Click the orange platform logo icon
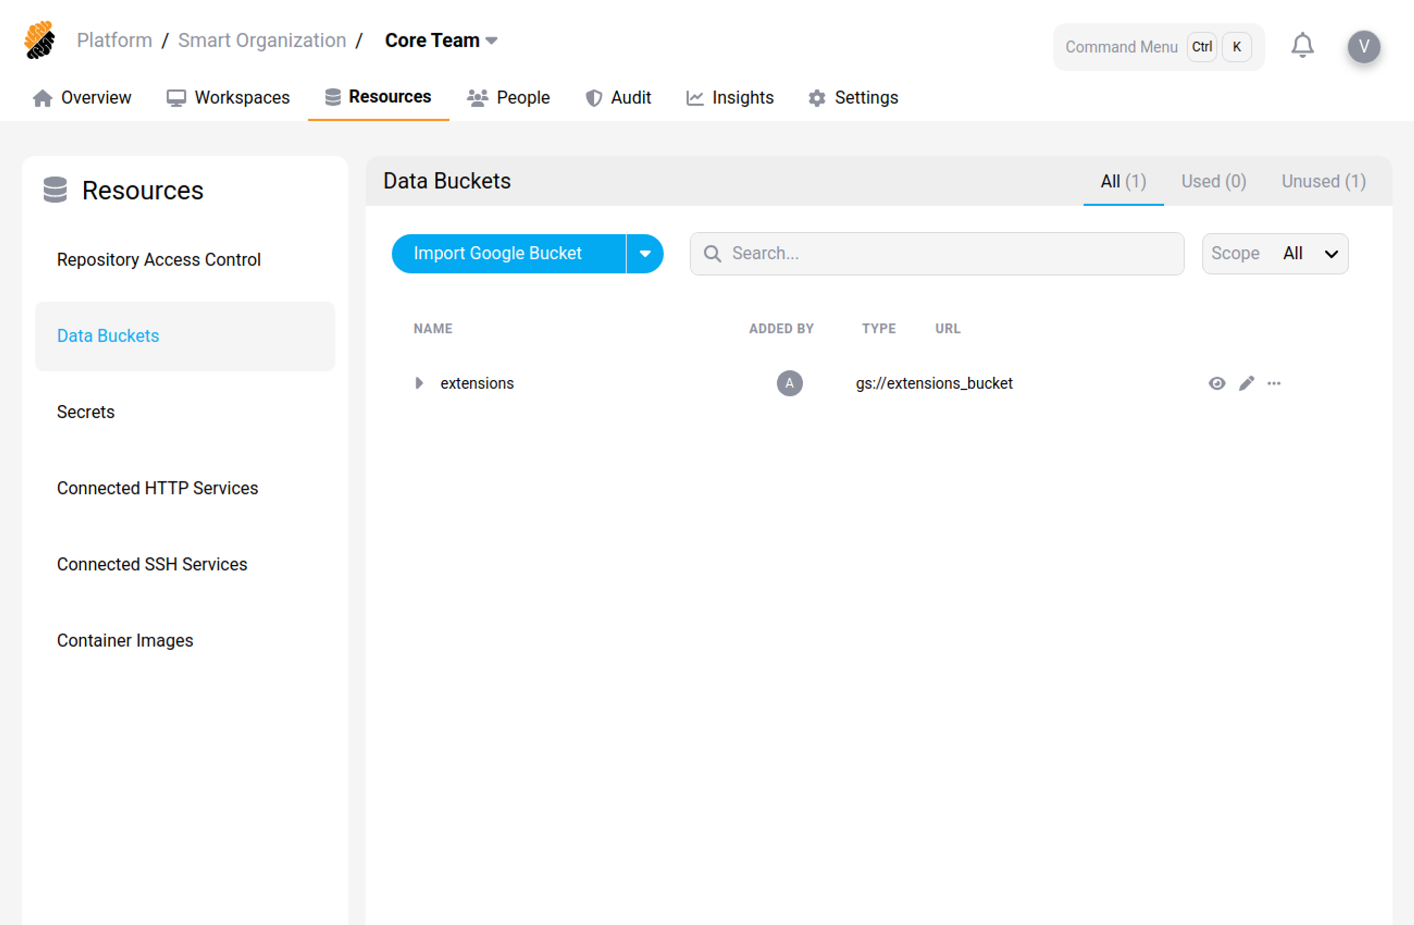1414x925 pixels. [39, 41]
